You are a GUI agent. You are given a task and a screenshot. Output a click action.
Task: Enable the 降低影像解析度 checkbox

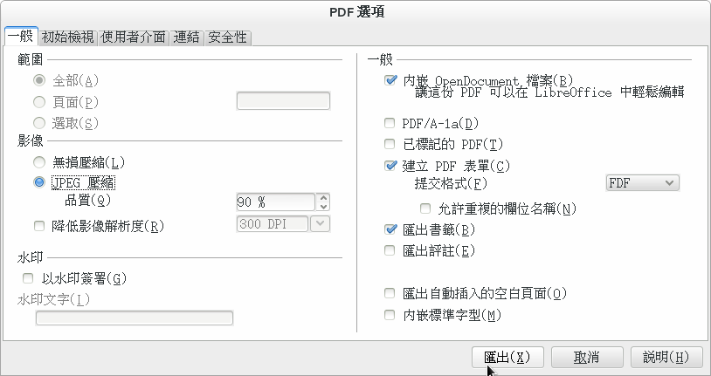39,226
